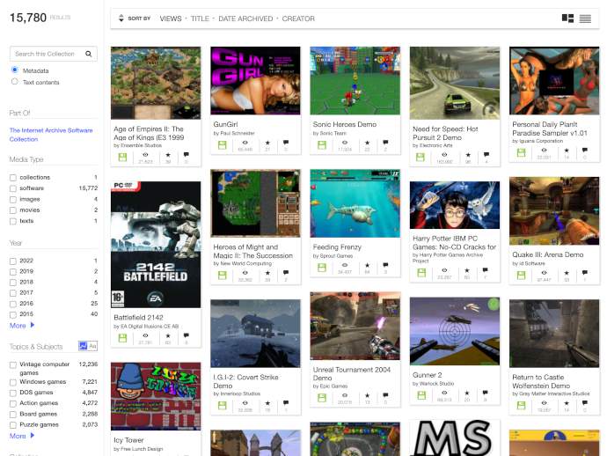607x456 pixels.
Task: Check the Windows games topic box
Action: [13, 382]
